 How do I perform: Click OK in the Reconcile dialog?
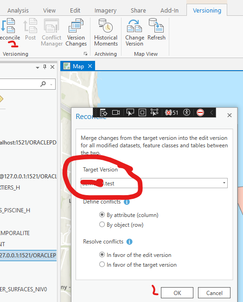[177, 293]
